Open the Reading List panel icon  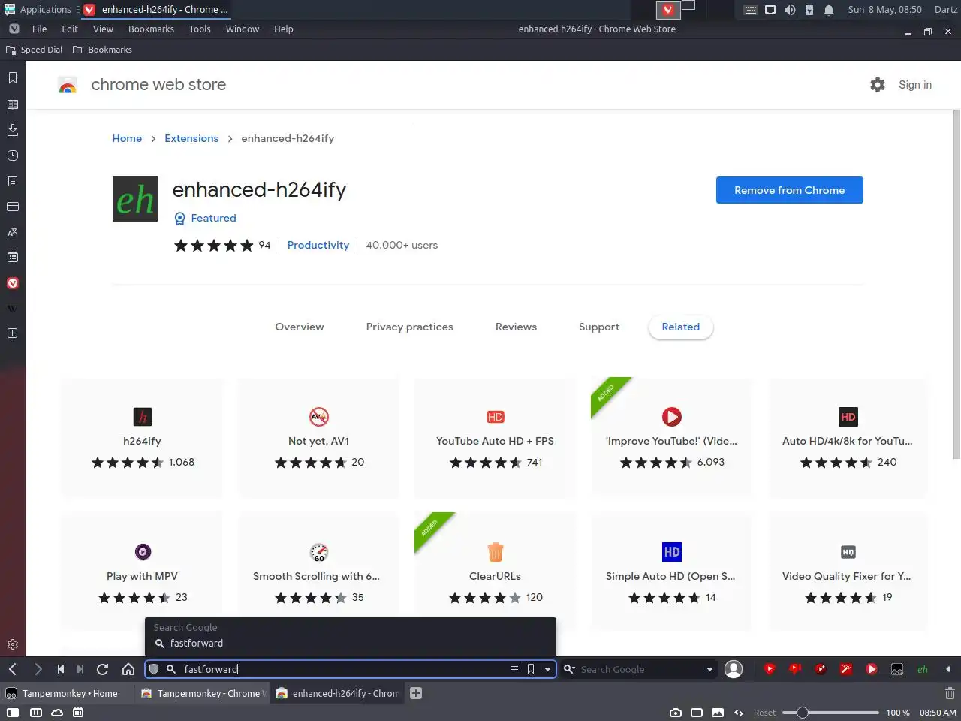(x=13, y=104)
